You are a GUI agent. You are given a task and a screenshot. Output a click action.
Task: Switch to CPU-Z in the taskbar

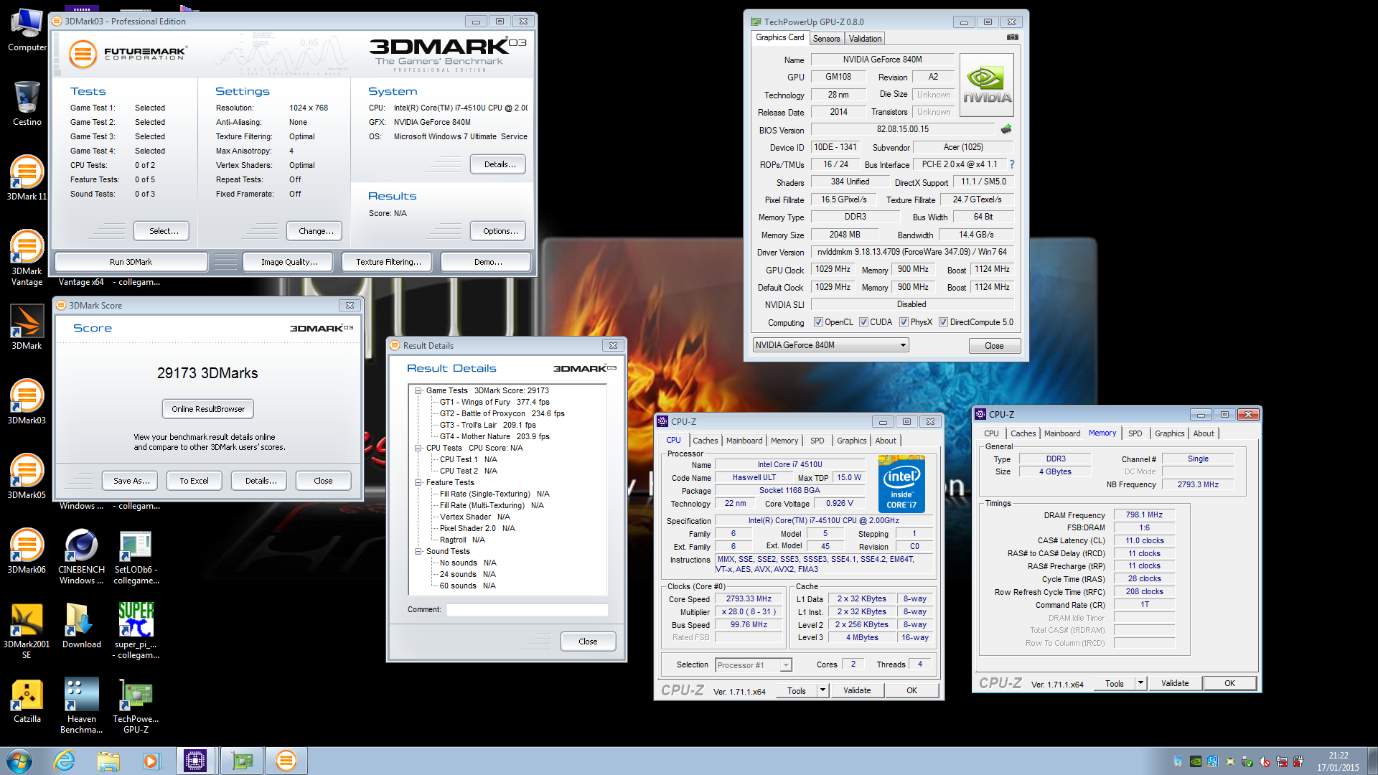(195, 761)
